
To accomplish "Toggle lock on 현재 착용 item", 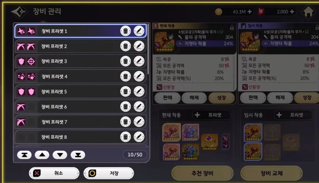I will pyautogui.click(x=231, y=27).
